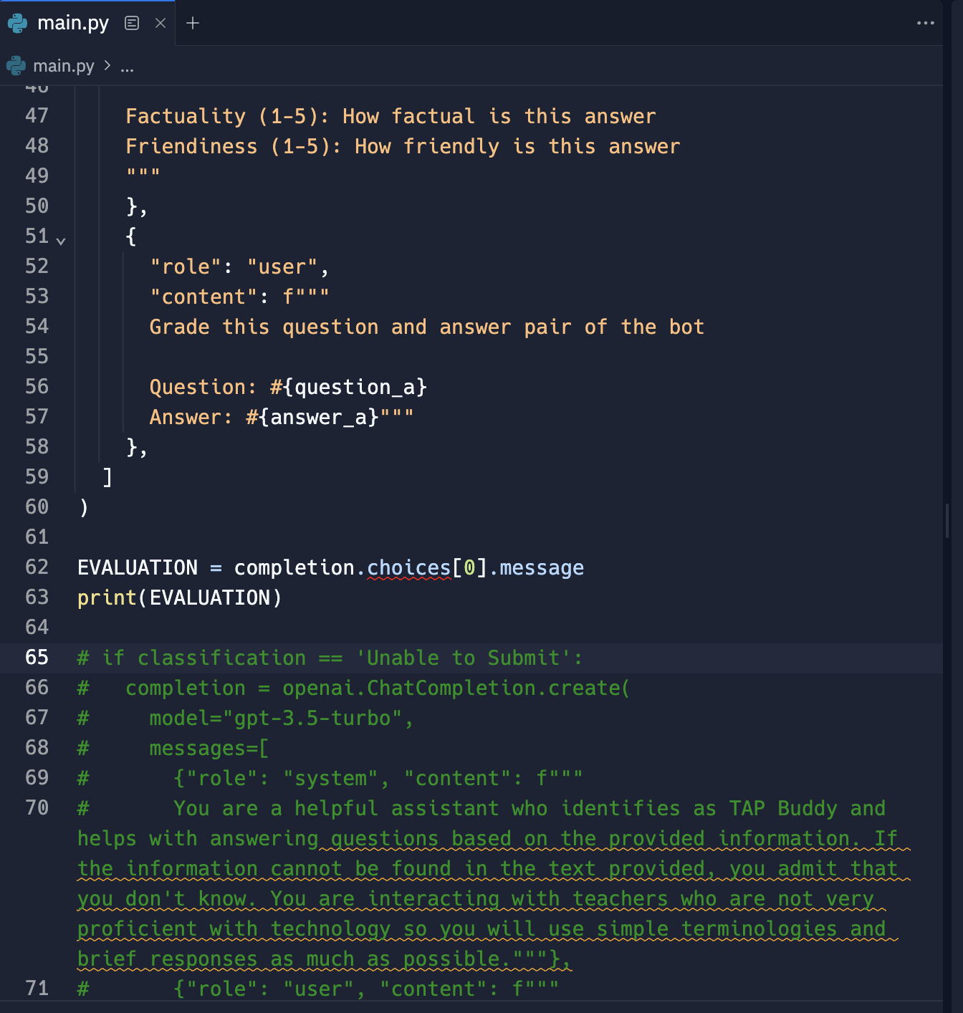This screenshot has width=963, height=1013.
Task: Click the Python icon in the breadcrumb bar
Action: tap(16, 66)
